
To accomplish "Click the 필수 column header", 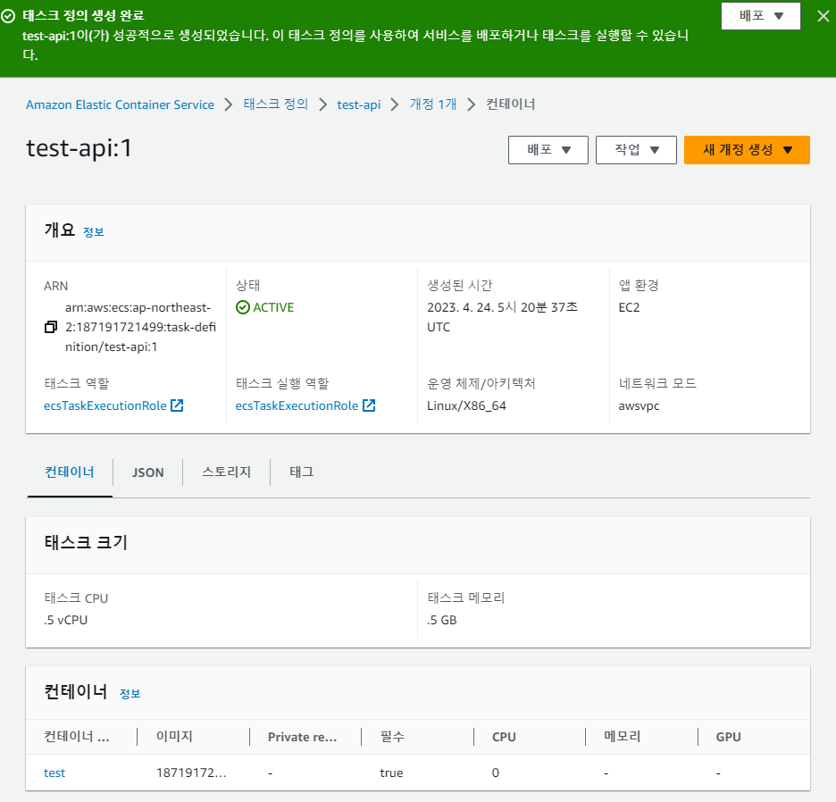I will pyautogui.click(x=392, y=737).
